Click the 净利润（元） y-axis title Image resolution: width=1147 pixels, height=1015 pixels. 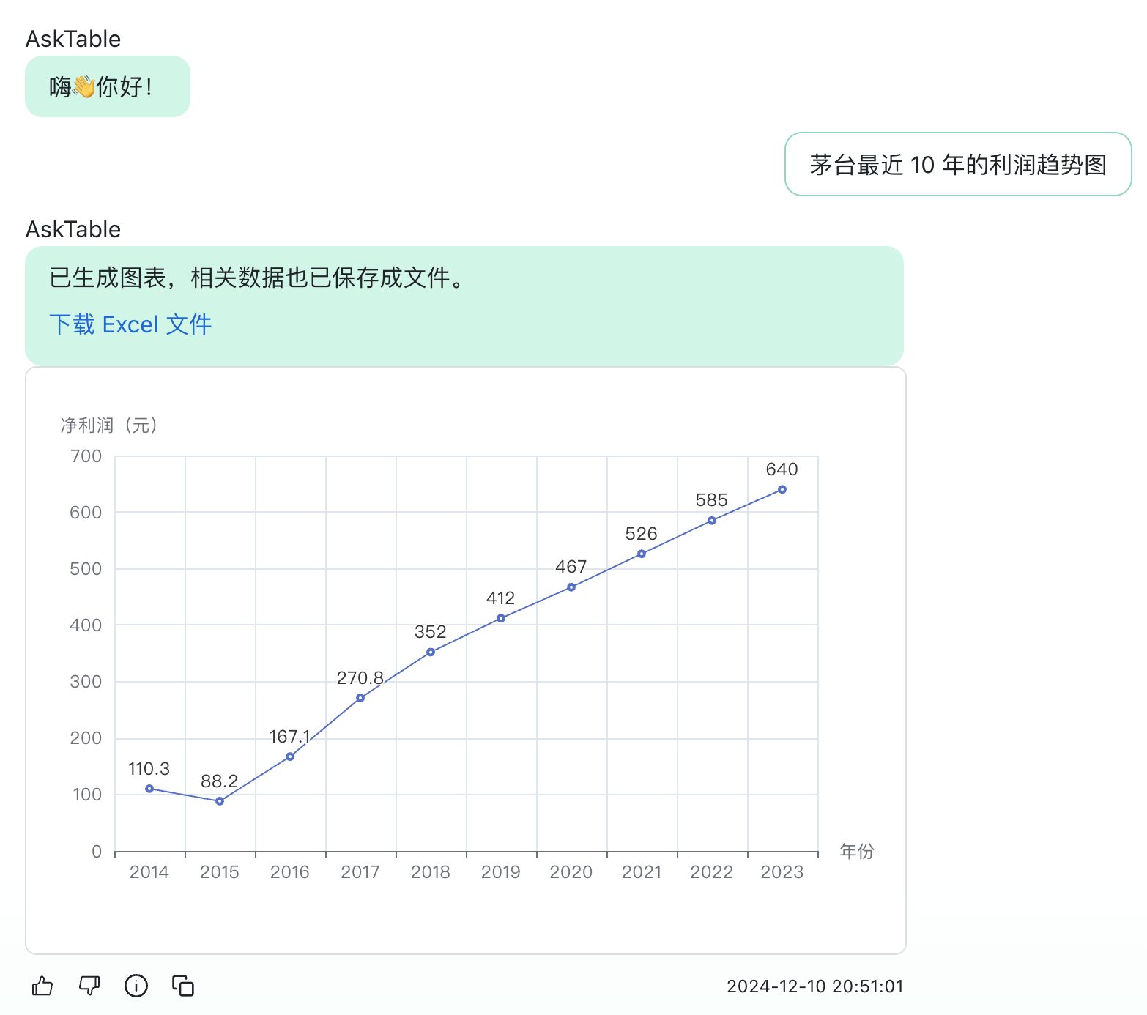109,425
